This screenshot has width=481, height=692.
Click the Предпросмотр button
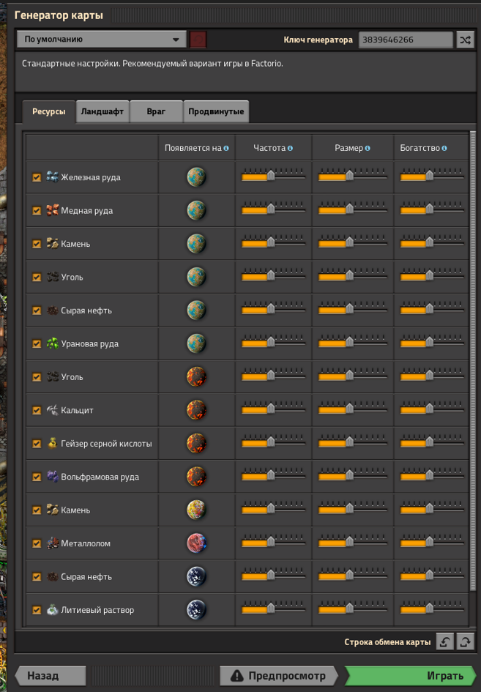279,676
